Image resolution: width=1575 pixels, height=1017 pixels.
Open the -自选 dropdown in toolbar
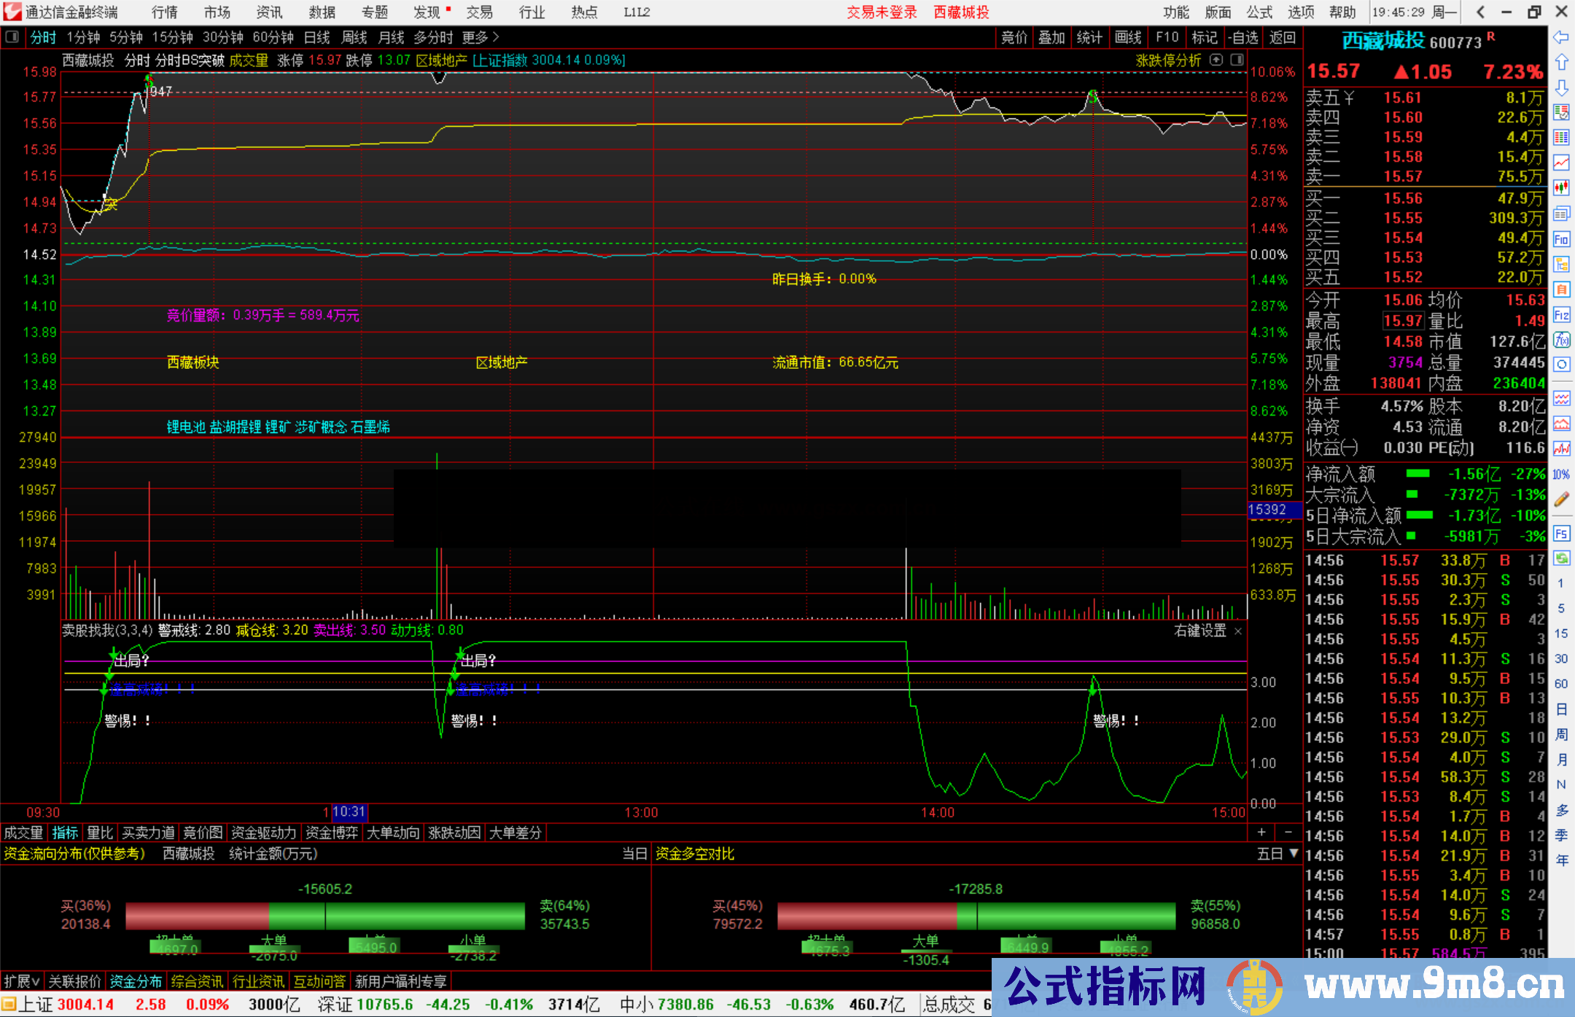[1243, 37]
